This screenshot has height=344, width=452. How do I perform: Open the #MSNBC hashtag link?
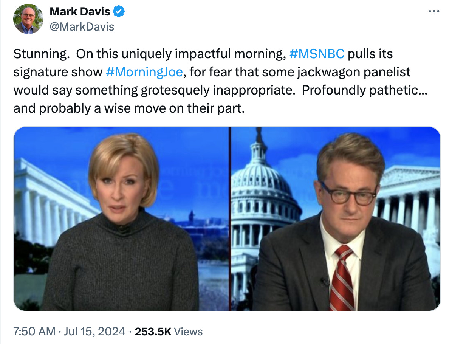click(x=317, y=54)
